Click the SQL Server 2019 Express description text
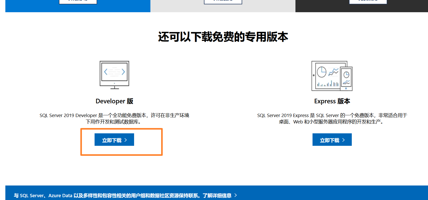This screenshot has width=428, height=200. click(332, 119)
